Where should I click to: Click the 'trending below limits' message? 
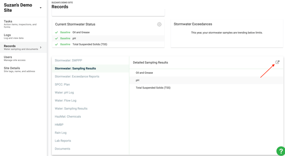coord(227,33)
